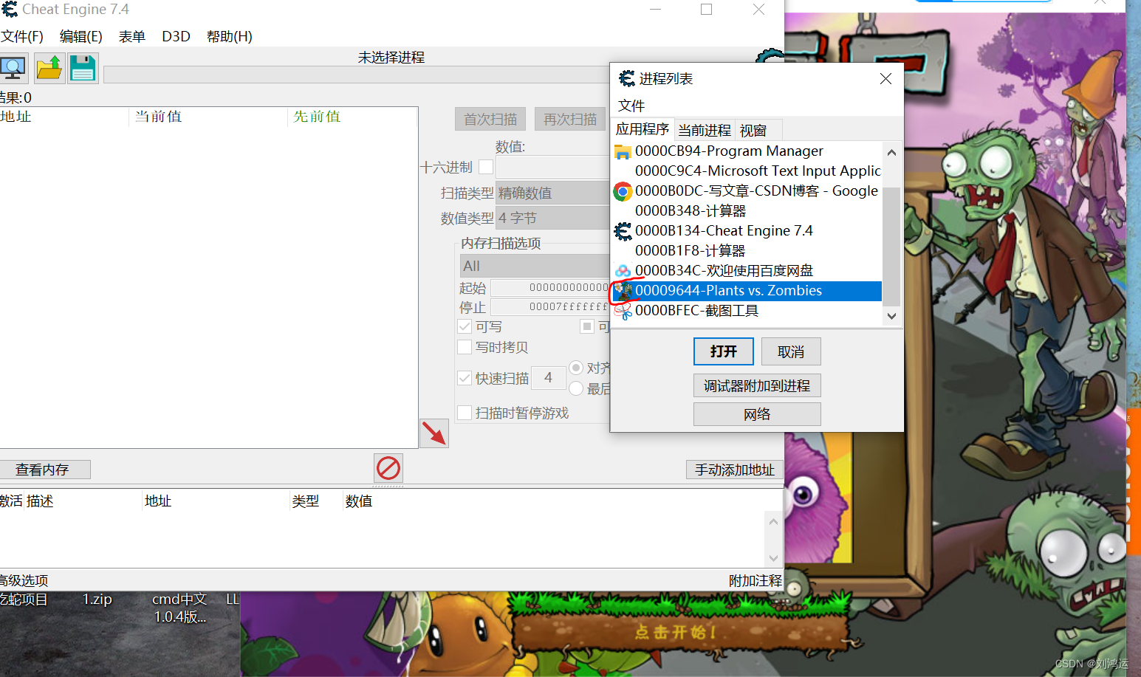This screenshot has height=677, width=1141.
Task: Open the File menu in process list dialog
Action: coord(631,106)
